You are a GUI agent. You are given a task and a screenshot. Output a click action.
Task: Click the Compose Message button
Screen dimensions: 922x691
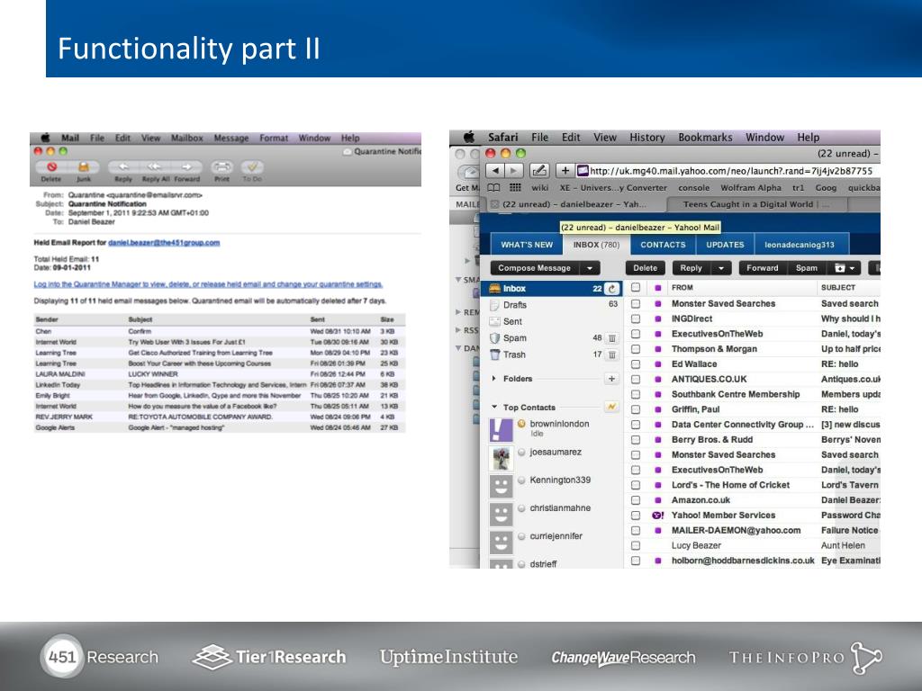tap(535, 268)
